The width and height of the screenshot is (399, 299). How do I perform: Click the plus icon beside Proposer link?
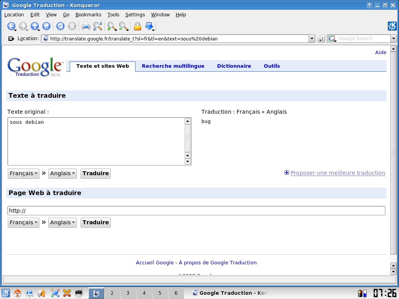[x=286, y=172]
